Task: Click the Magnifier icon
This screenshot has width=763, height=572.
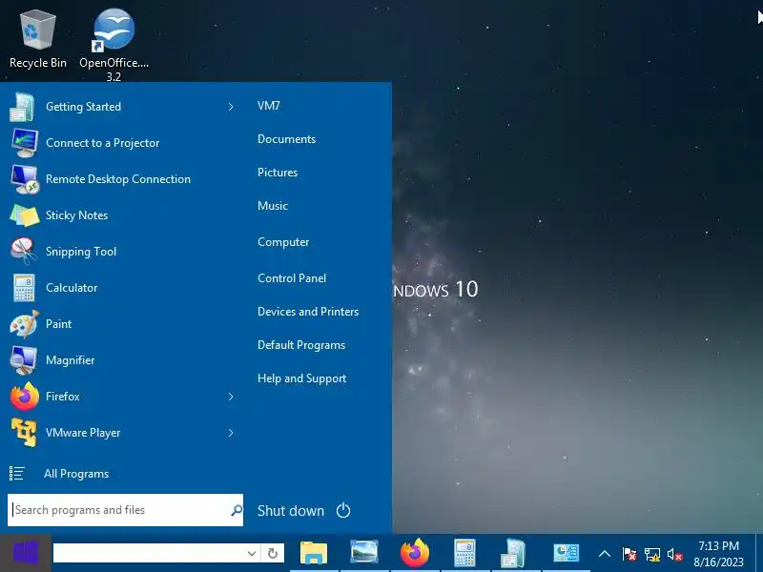Action: 23,360
